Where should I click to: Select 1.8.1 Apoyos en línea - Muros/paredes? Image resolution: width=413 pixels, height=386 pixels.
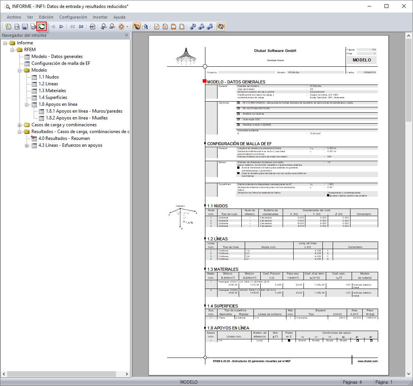[x=84, y=111]
